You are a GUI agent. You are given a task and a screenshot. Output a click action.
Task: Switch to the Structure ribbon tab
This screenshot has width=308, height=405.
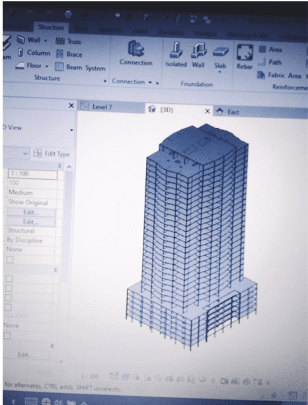(51, 27)
